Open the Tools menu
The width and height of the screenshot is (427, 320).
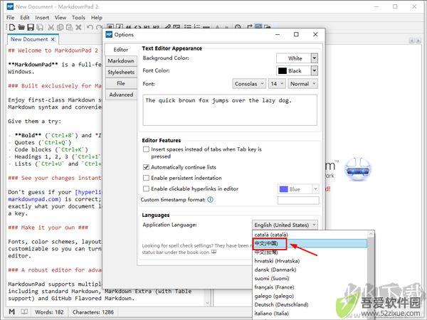click(x=78, y=17)
